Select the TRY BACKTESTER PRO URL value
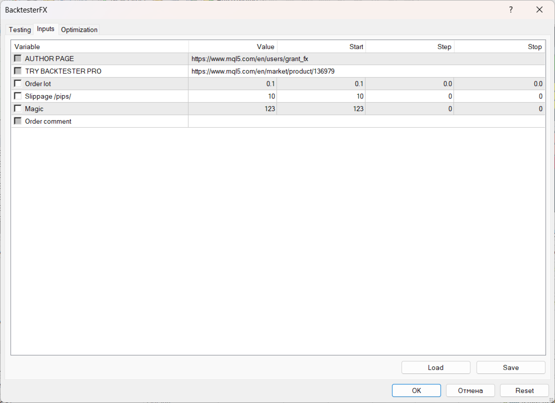Screen dimensions: 555x403 click(x=263, y=71)
